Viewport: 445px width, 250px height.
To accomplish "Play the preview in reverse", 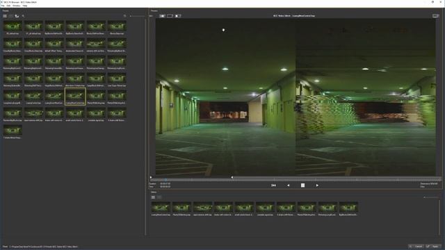I will (288, 185).
